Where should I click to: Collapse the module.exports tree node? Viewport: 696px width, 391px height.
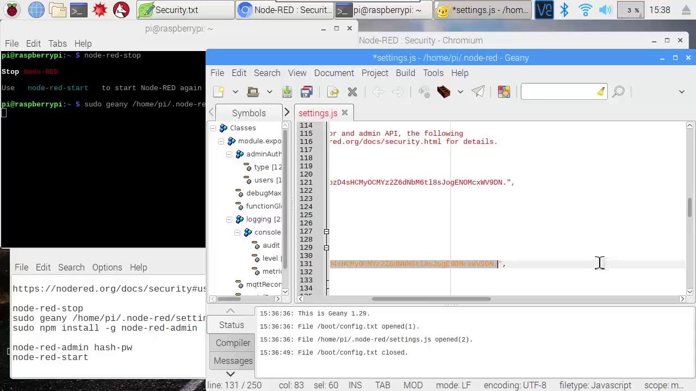click(x=221, y=141)
